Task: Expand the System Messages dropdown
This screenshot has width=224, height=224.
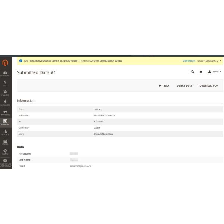Action: point(209,61)
